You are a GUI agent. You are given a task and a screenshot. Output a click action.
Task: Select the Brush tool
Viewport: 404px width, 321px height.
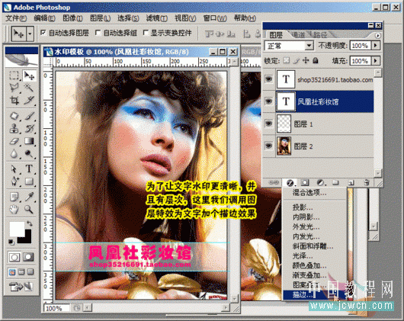29,116
